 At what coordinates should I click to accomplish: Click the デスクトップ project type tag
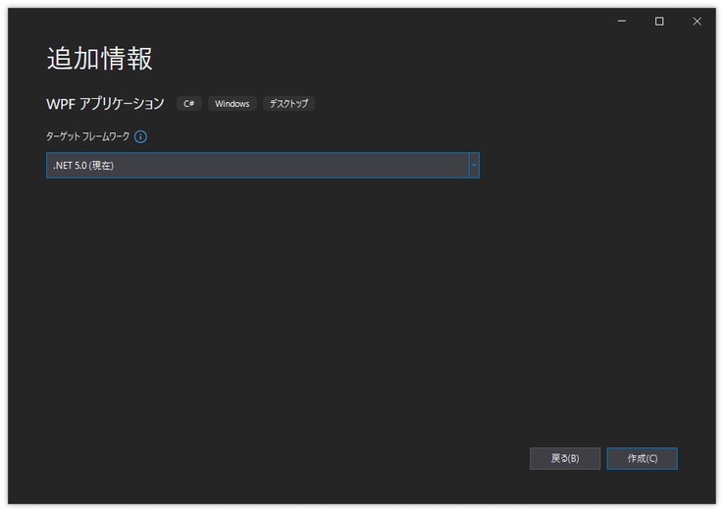(288, 104)
